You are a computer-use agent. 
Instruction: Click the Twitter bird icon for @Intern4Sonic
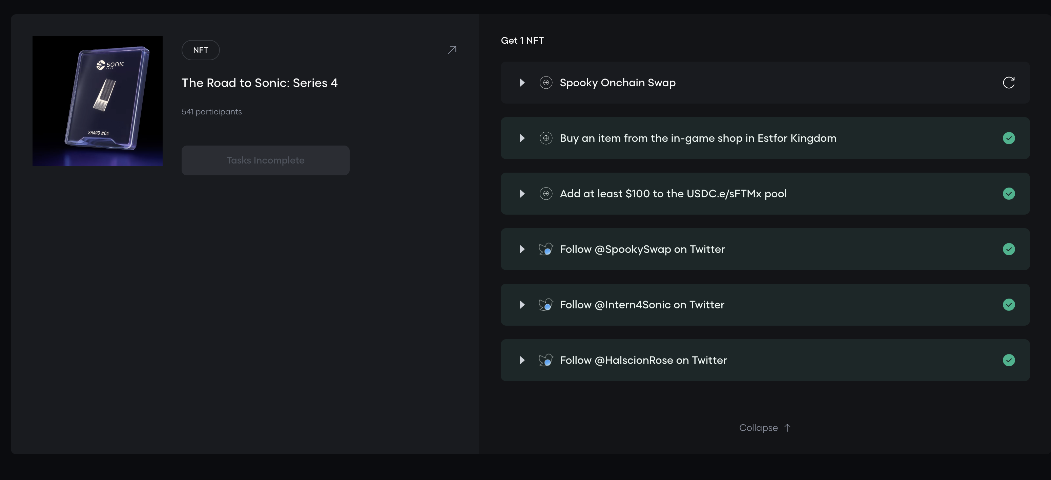pos(545,304)
